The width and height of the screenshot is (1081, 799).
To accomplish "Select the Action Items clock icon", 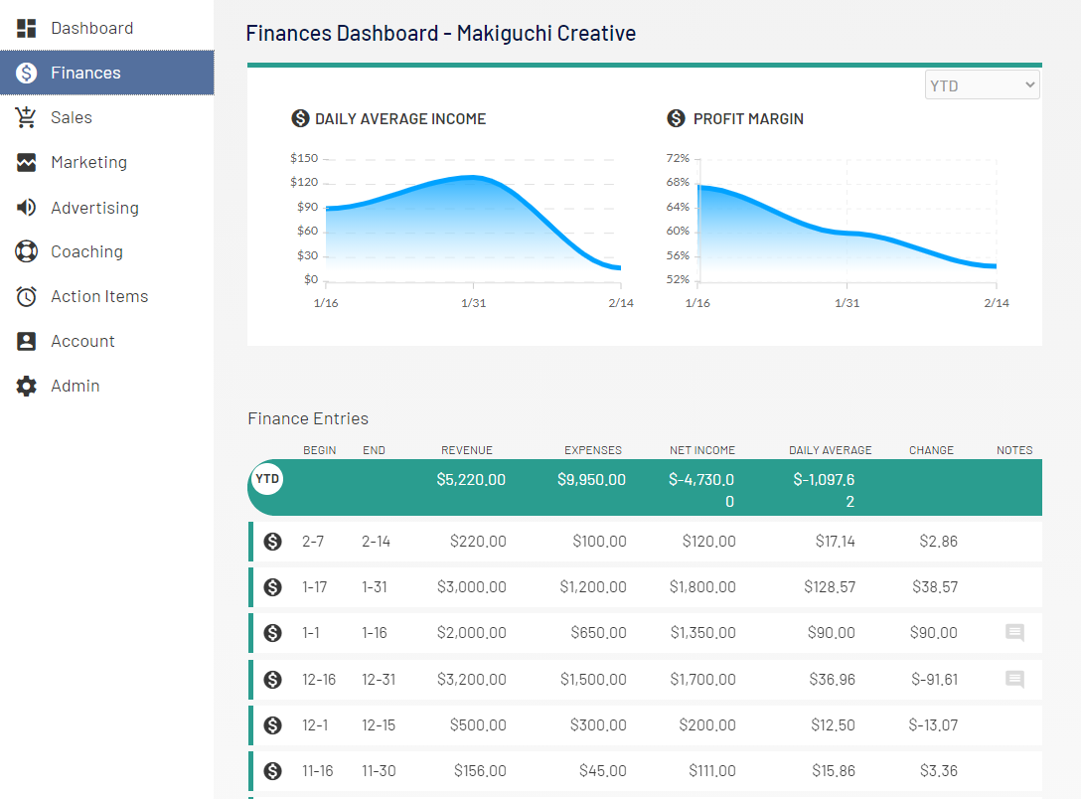I will [x=24, y=295].
